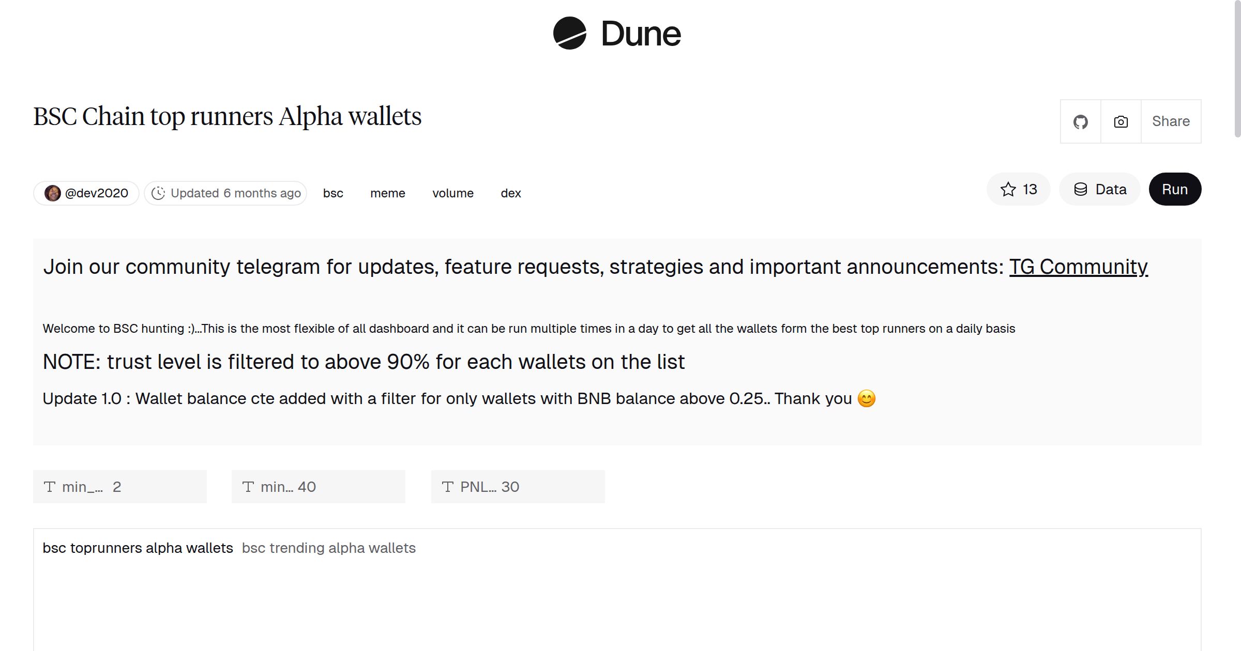Open the GitHub query source icon

pos(1080,121)
